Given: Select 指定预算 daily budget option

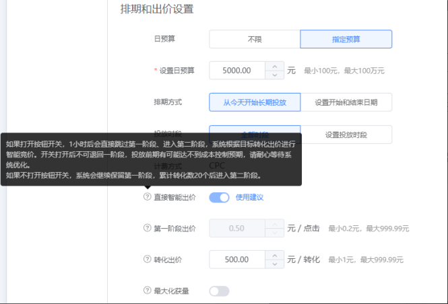Looking at the screenshot, I should tap(346, 39).
